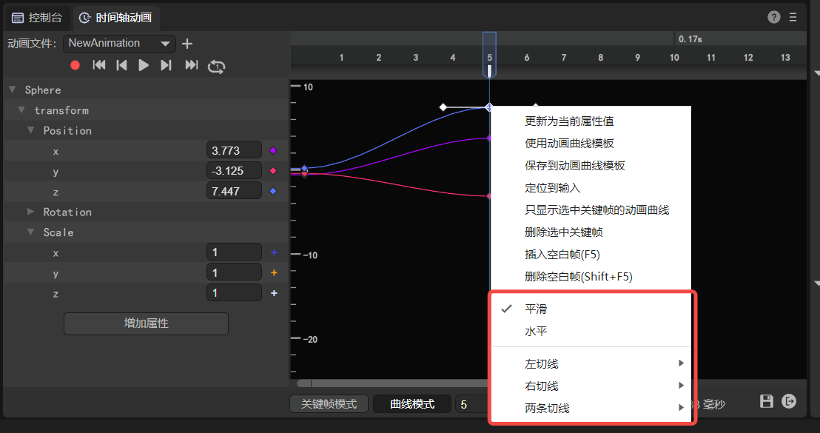Click the 增加属性 button
This screenshot has width=820, height=433.
pos(146,323)
